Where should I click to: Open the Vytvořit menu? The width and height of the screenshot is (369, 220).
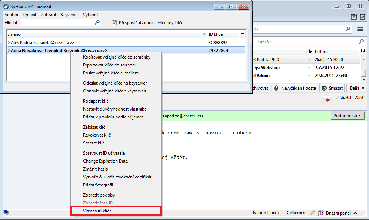[x=90, y=15]
